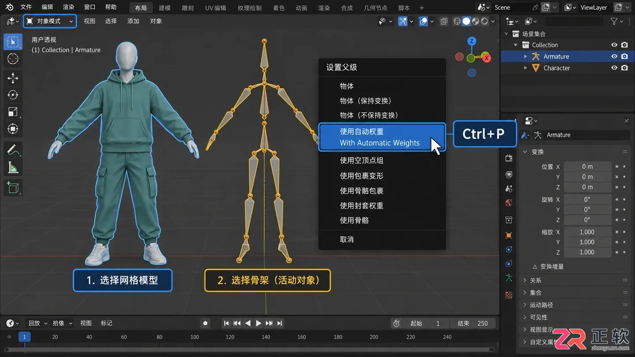Toggle Character eye visibility icon
This screenshot has width=635, height=357.
coord(614,68)
